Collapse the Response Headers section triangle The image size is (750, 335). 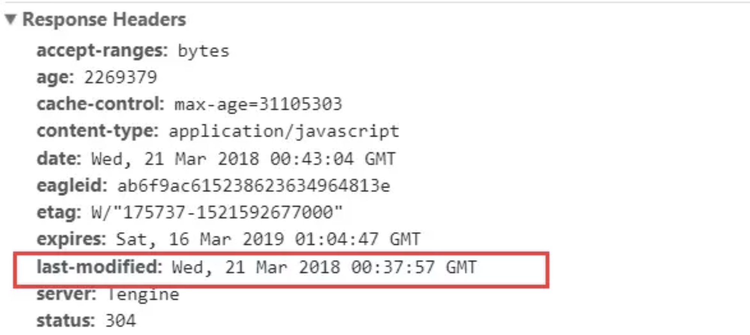point(11,19)
